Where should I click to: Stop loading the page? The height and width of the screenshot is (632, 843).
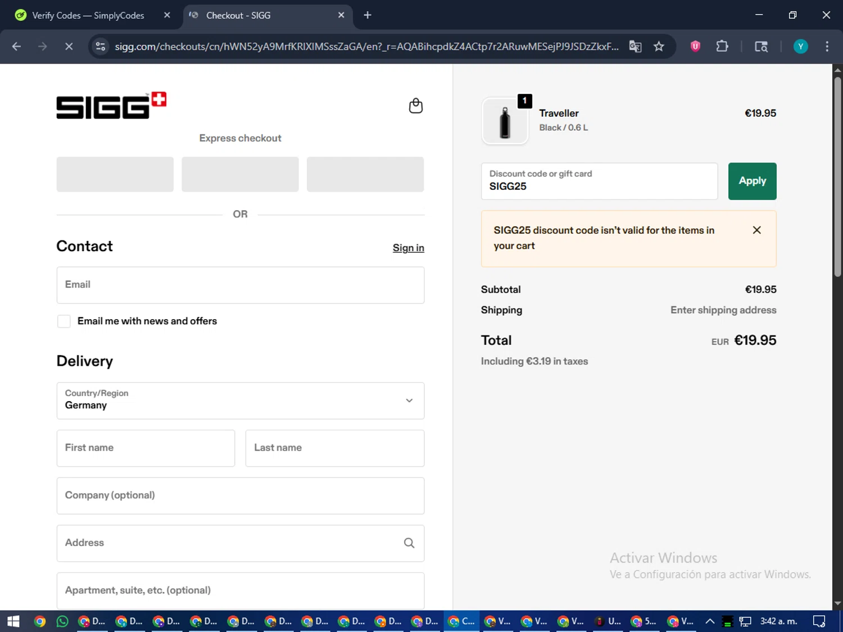click(69, 47)
